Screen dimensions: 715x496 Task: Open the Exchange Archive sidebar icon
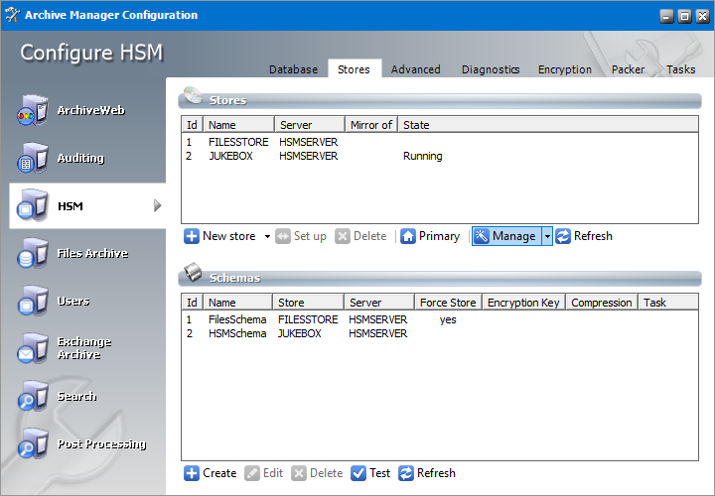point(32,349)
